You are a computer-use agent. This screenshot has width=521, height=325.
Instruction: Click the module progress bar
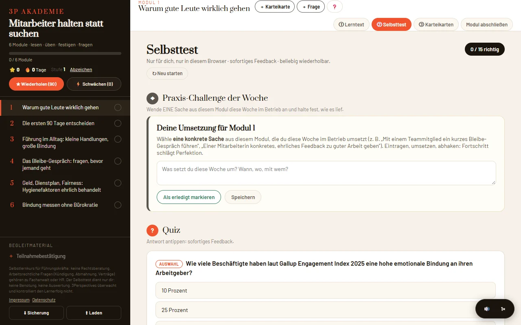click(65, 53)
